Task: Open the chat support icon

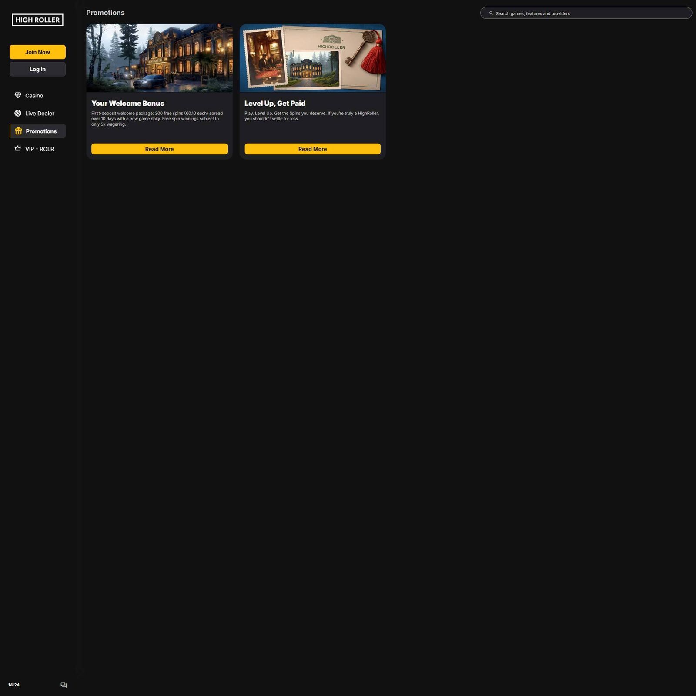Action: coord(64,685)
